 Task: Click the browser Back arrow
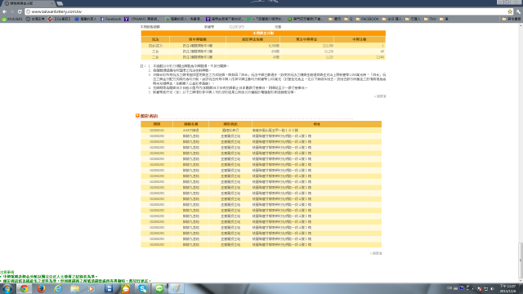pyautogui.click(x=4, y=11)
